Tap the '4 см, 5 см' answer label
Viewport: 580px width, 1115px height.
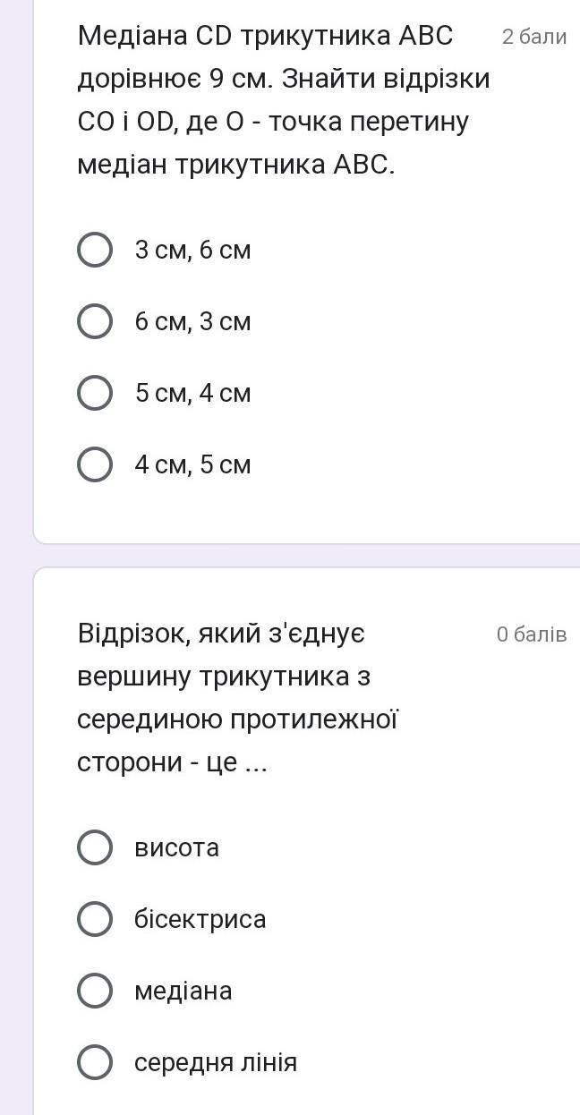192,465
